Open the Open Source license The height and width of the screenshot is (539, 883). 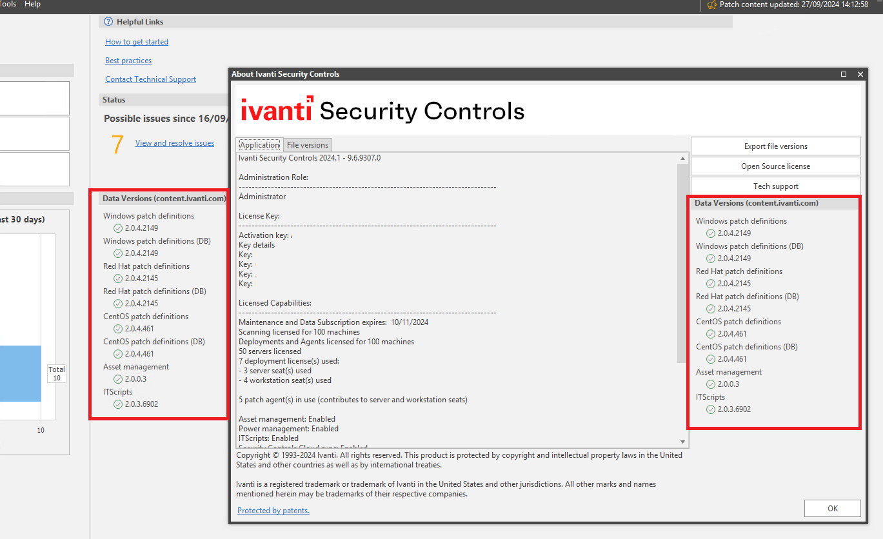pyautogui.click(x=775, y=166)
